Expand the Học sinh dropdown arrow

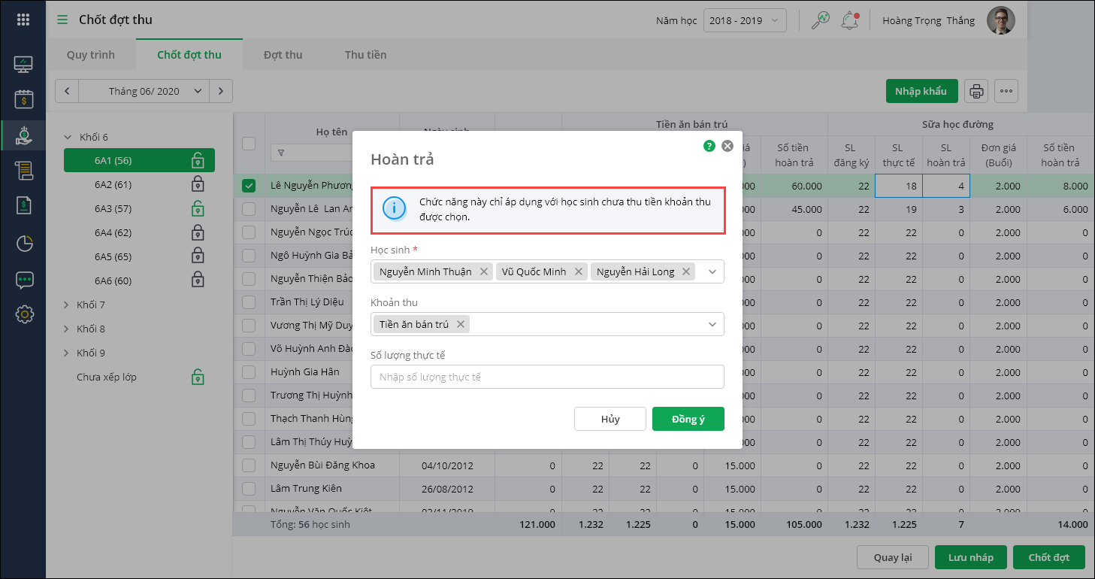pos(712,272)
